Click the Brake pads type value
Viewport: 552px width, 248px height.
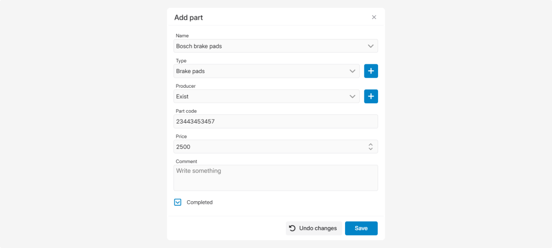[190, 71]
